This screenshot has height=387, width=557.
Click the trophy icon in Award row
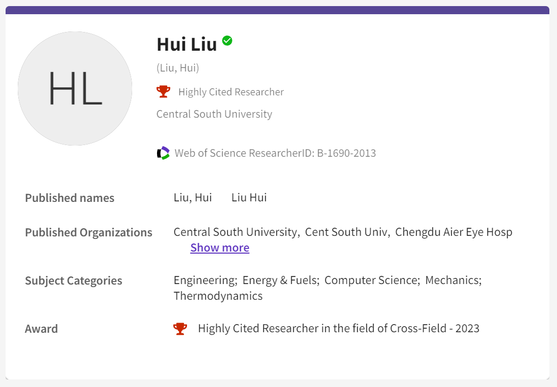tap(180, 329)
